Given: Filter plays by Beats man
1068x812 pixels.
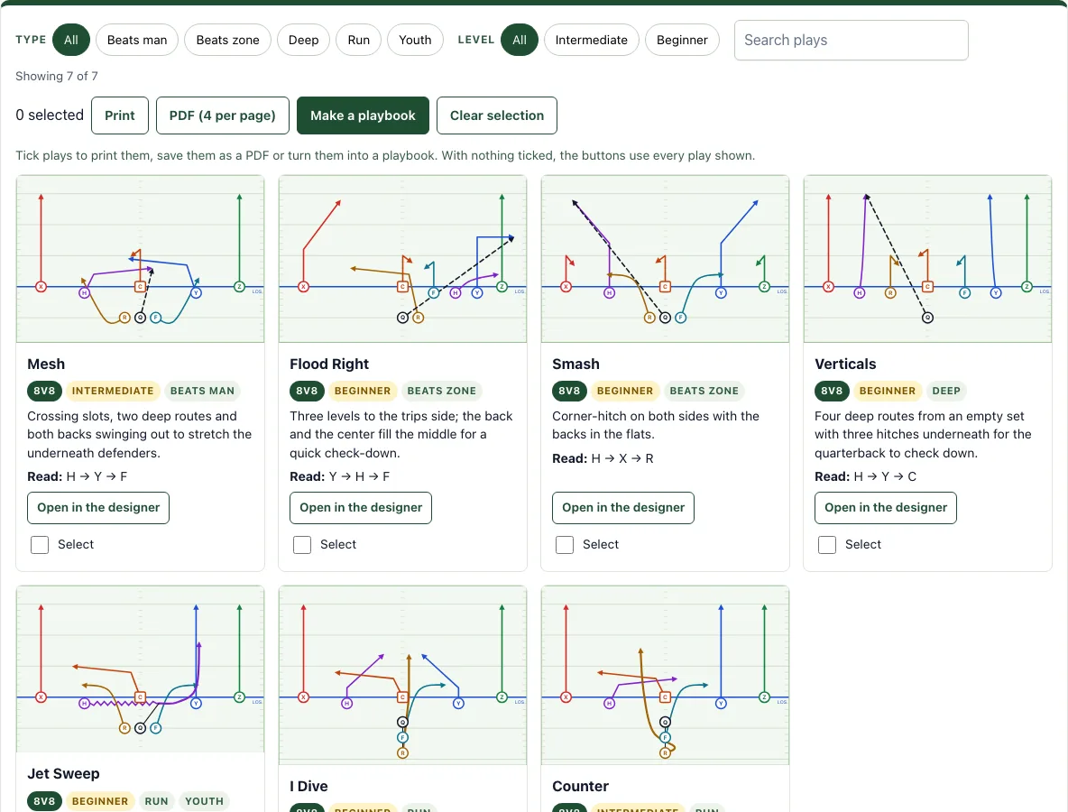Looking at the screenshot, I should [x=137, y=41].
